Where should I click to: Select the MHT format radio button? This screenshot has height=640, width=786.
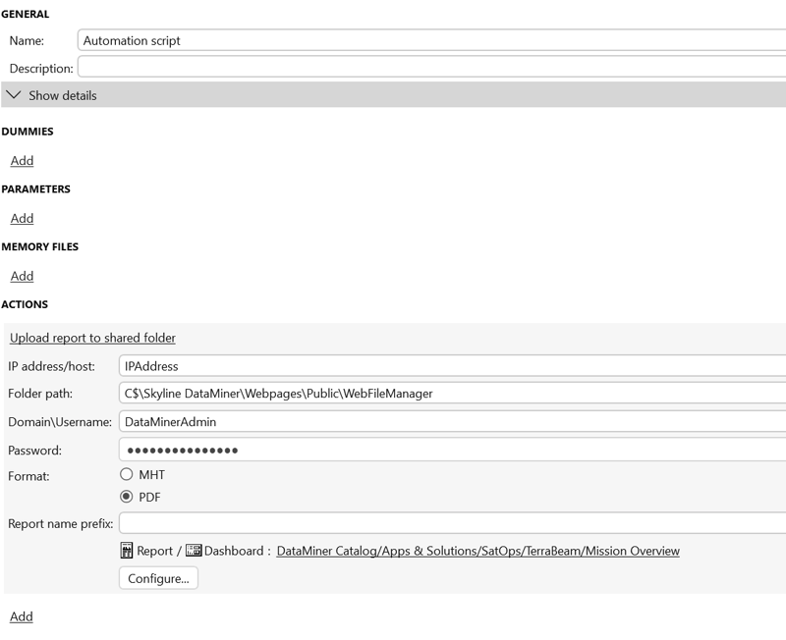coord(127,474)
